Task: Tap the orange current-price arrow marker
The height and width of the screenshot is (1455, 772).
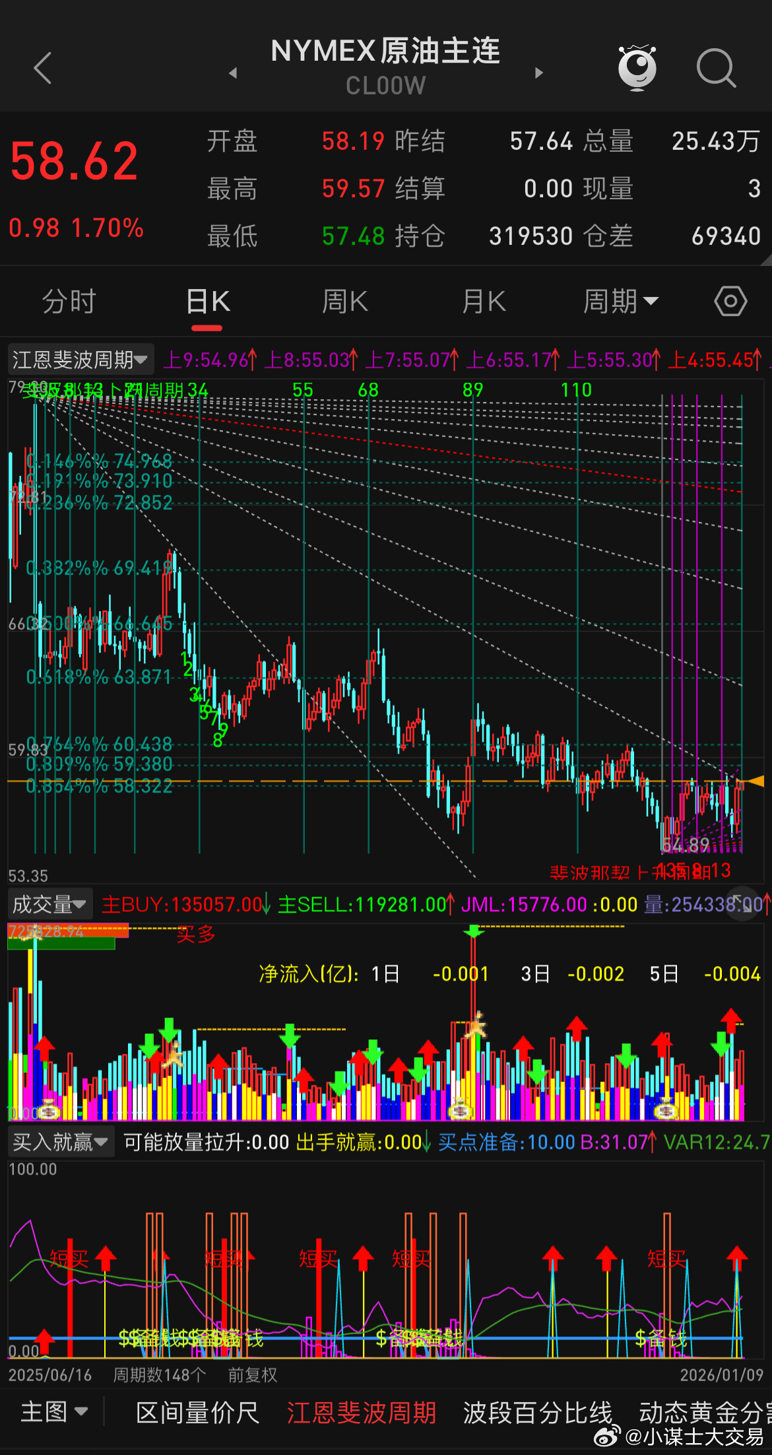Action: pyautogui.click(x=756, y=781)
